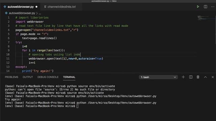
Task: Click the 'Try again!' terminal output line
Action: pos(13,99)
